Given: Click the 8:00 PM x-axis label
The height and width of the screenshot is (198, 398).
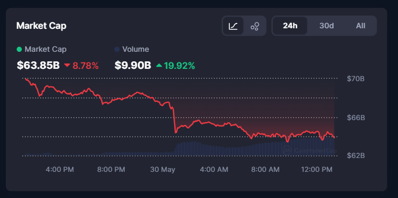Looking at the screenshot, I should 111,169.
